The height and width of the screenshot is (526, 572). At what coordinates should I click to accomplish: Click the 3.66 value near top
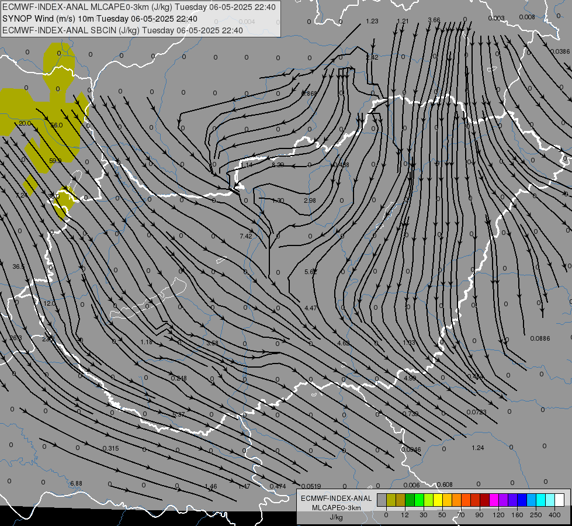coord(434,20)
